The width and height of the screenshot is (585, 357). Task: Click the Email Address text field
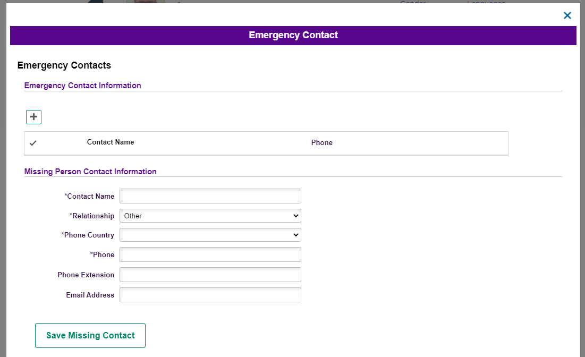click(210, 295)
